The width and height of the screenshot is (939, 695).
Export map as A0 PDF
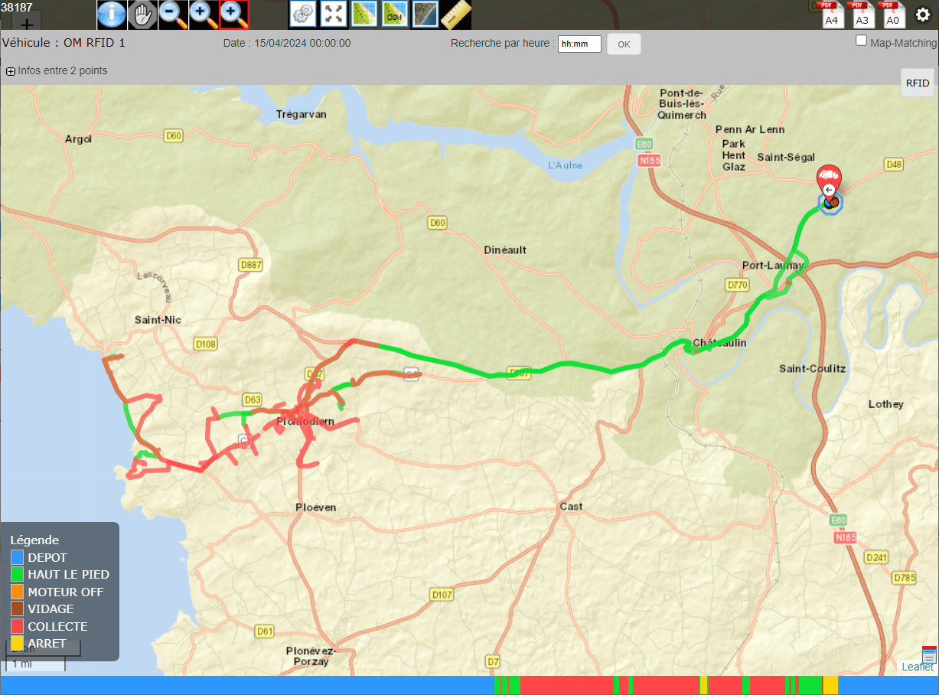pos(892,15)
